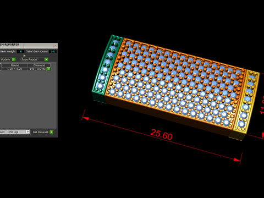Viewport: 264px width, 198px height.
Task: Click the Diamond column header
Action: (x=39, y=65)
